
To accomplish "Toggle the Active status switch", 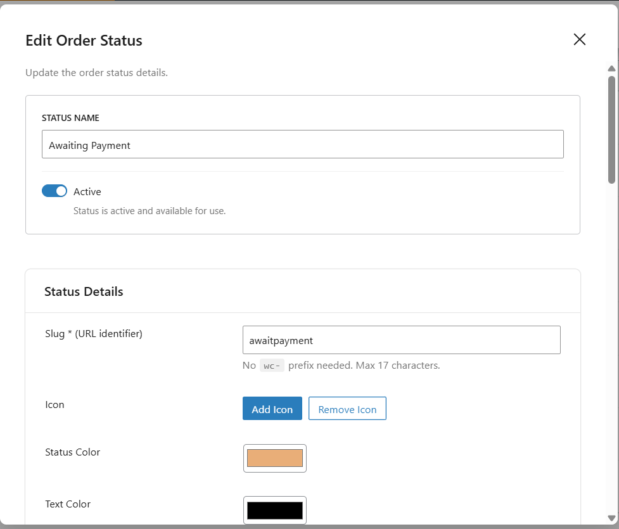I will pyautogui.click(x=54, y=191).
